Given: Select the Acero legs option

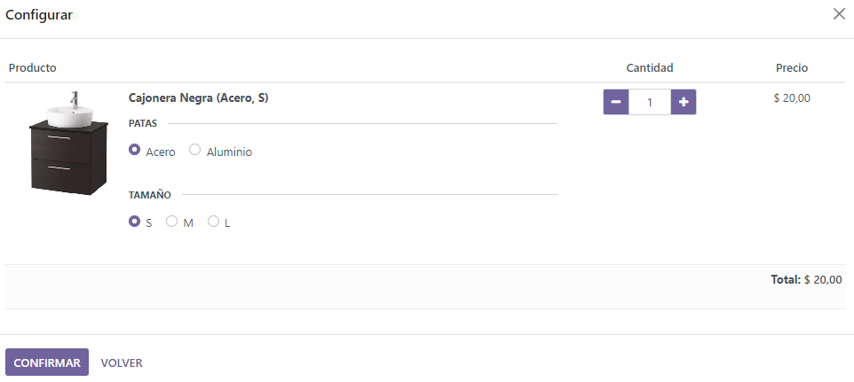Looking at the screenshot, I should tap(135, 151).
